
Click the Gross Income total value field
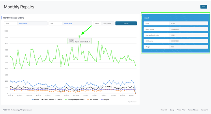pos(189,29)
